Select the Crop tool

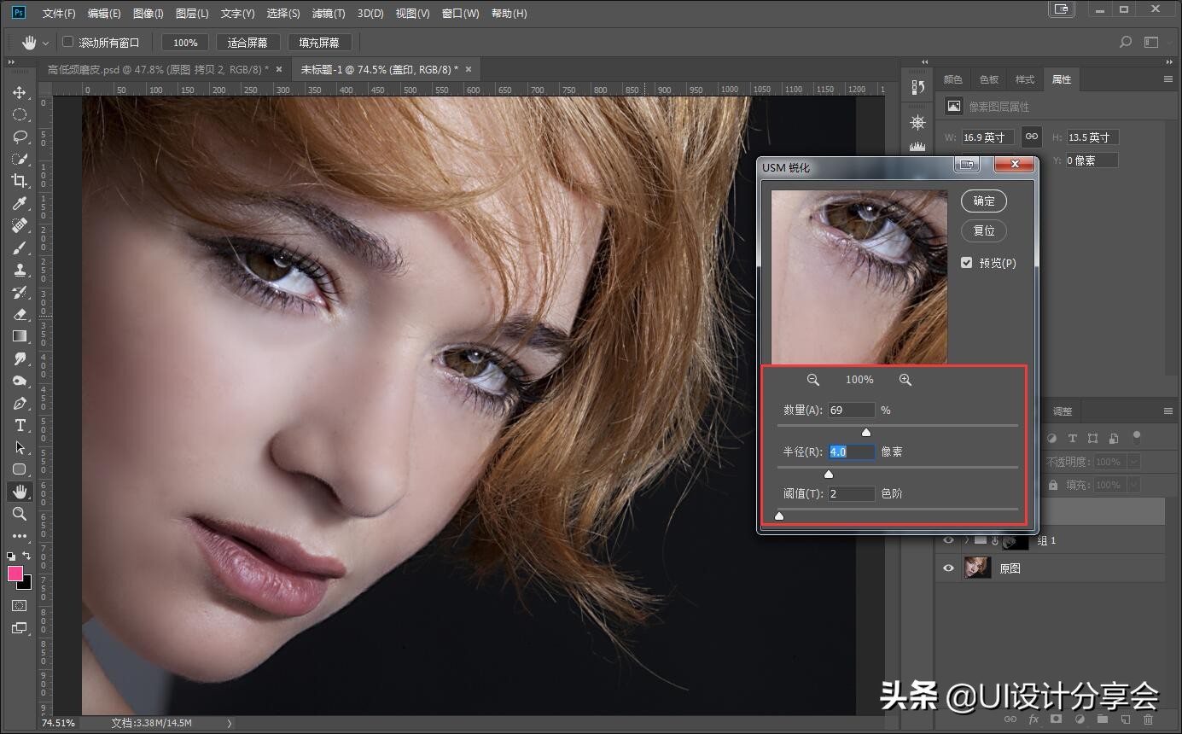(x=19, y=181)
